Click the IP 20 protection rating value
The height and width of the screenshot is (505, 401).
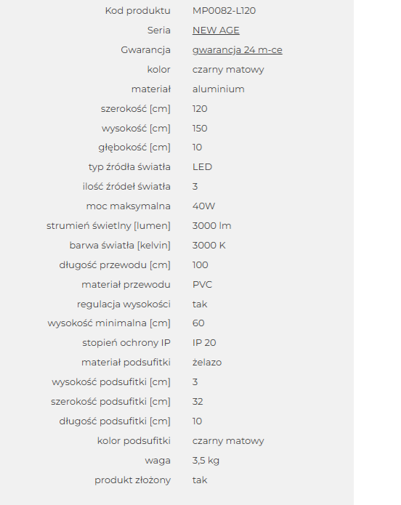204,343
